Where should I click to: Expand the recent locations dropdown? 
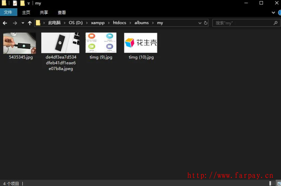click(x=22, y=23)
